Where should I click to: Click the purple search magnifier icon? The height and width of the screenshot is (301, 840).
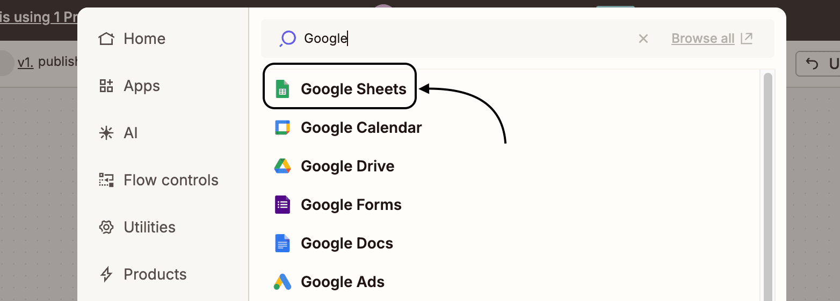pos(288,39)
